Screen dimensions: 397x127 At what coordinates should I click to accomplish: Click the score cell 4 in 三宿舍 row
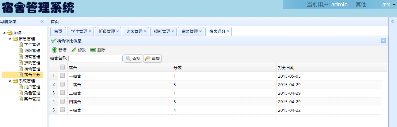click(x=224, y=110)
